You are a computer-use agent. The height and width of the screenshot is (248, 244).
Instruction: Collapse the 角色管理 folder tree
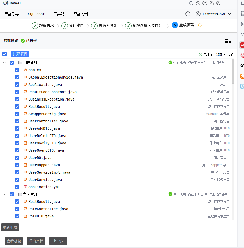(4, 194)
